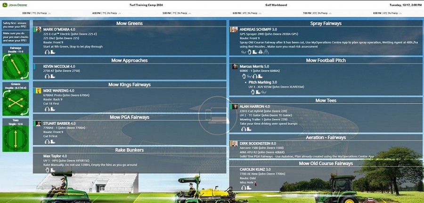Select the Mow Football Pitch job header
Image resolution: width=424 pixels, height=203 pixels.
coord(326,61)
